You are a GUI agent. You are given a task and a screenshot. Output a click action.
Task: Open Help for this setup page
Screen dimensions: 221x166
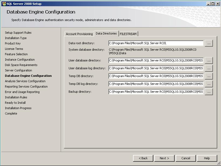pyautogui.click(x=207, y=158)
